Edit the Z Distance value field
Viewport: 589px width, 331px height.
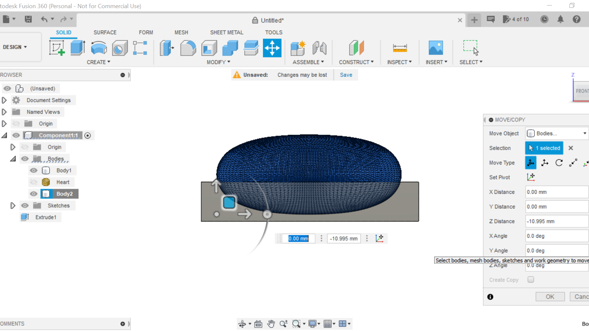[556, 221]
